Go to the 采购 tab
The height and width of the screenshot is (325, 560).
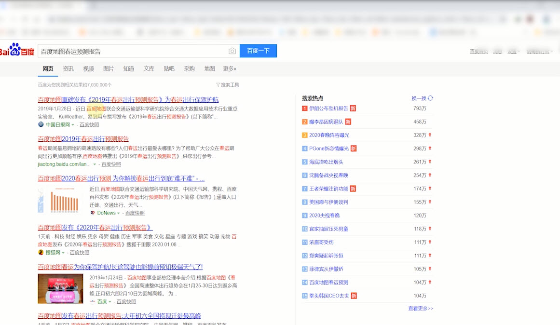[x=189, y=68]
